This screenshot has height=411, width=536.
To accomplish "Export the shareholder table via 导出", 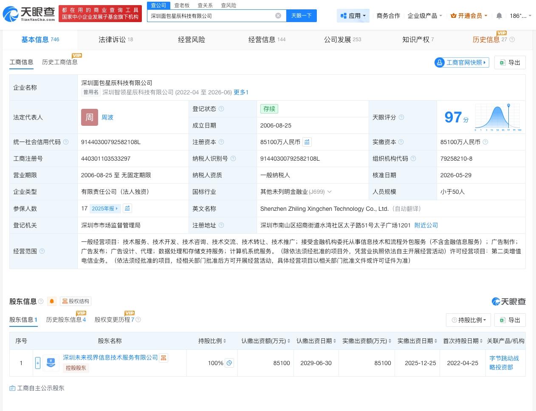I will [x=510, y=320].
